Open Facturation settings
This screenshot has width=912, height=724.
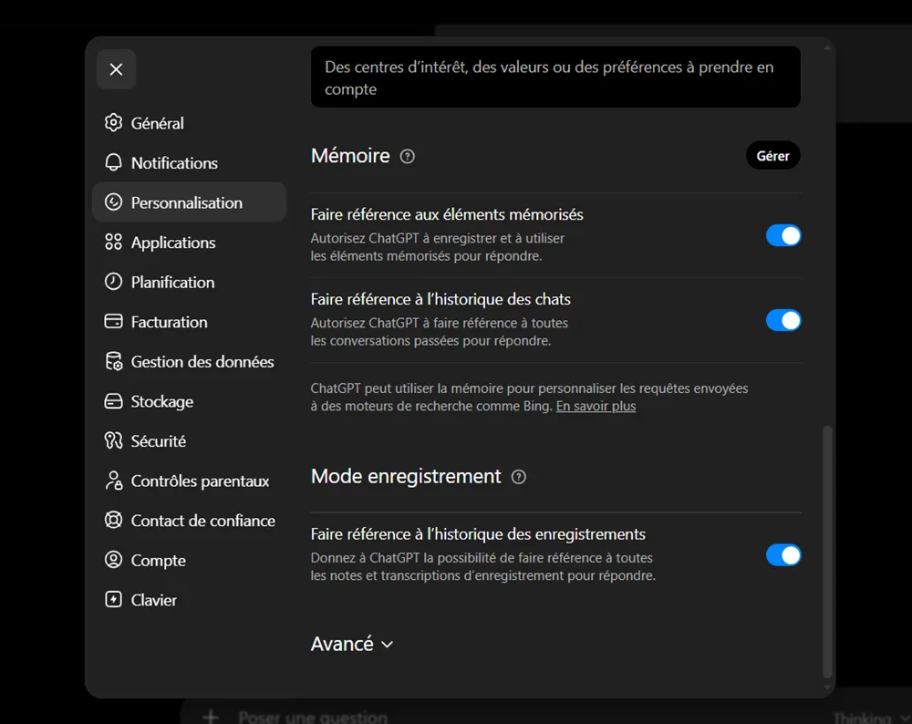pyautogui.click(x=189, y=321)
